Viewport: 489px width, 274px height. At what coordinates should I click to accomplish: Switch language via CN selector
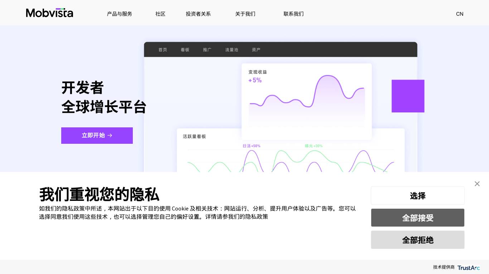(460, 14)
